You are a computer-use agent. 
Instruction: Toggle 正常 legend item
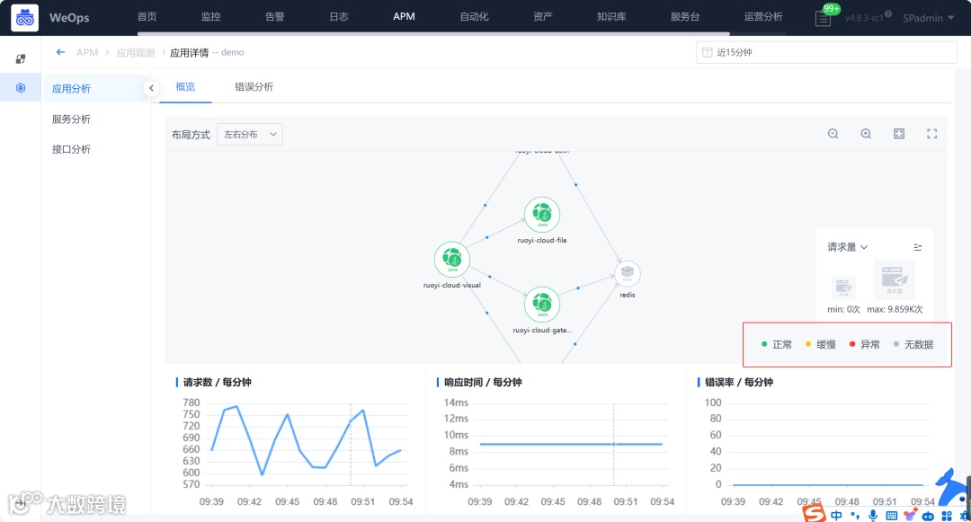(777, 344)
